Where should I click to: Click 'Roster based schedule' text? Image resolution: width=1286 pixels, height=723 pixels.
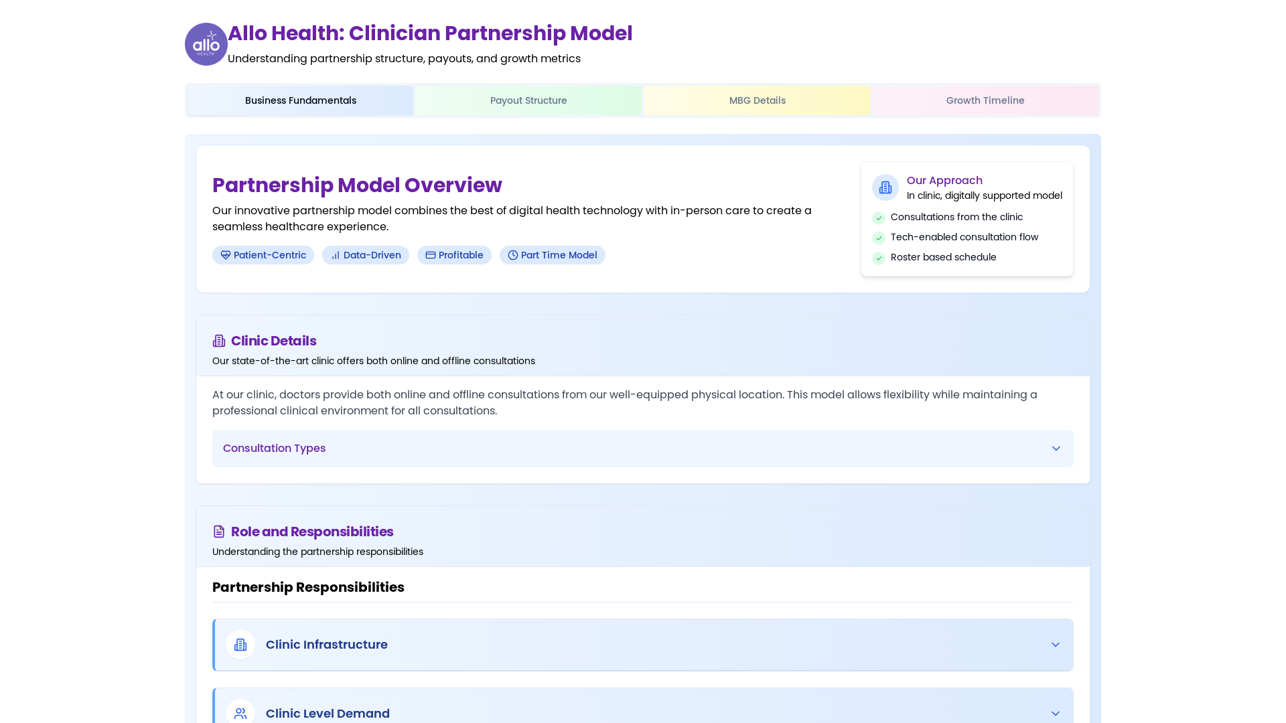[944, 257]
